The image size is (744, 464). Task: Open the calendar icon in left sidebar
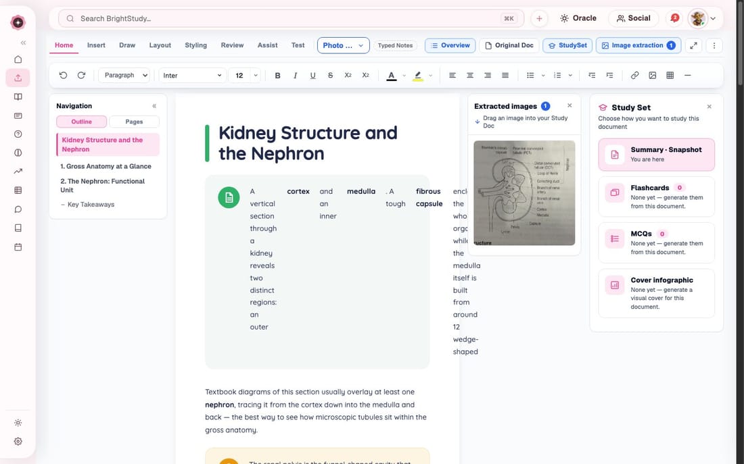click(18, 247)
